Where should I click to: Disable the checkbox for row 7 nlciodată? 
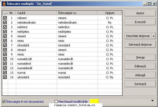[x=5, y=45]
